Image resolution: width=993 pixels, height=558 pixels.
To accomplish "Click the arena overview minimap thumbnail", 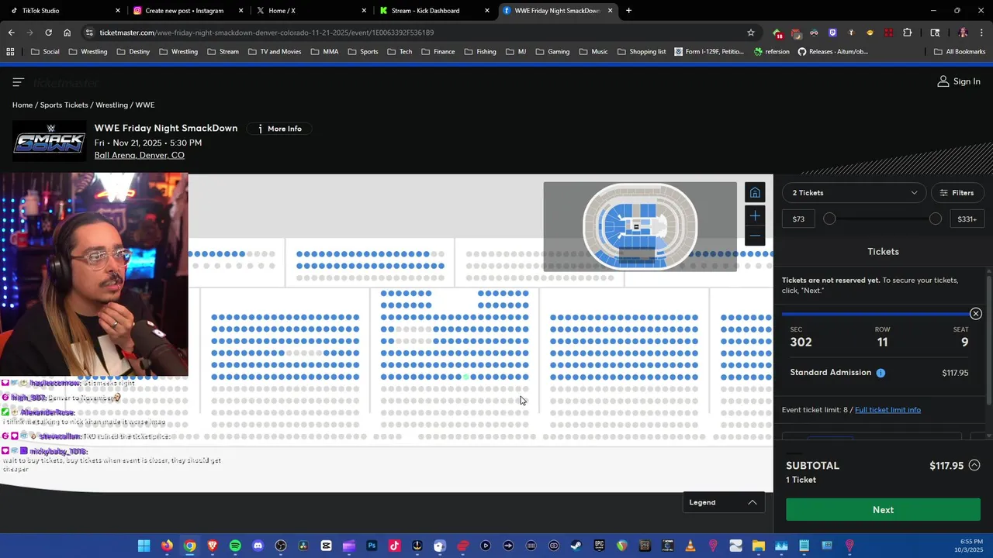I will pos(640,226).
